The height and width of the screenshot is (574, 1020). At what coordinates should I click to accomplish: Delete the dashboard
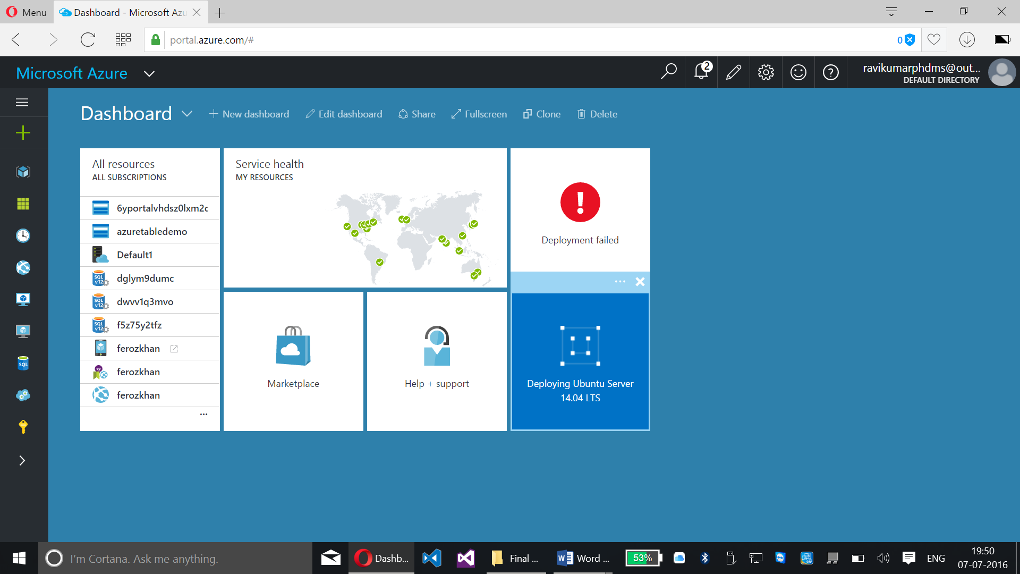(x=597, y=114)
